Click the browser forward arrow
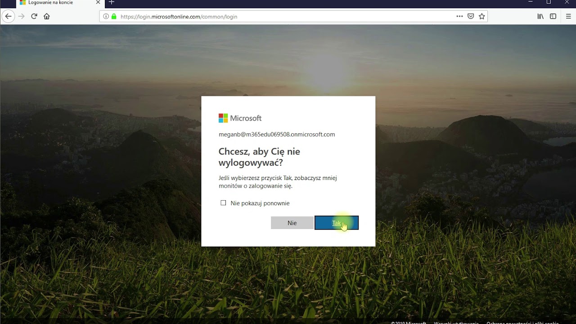Viewport: 576px width, 324px height. 21,16
